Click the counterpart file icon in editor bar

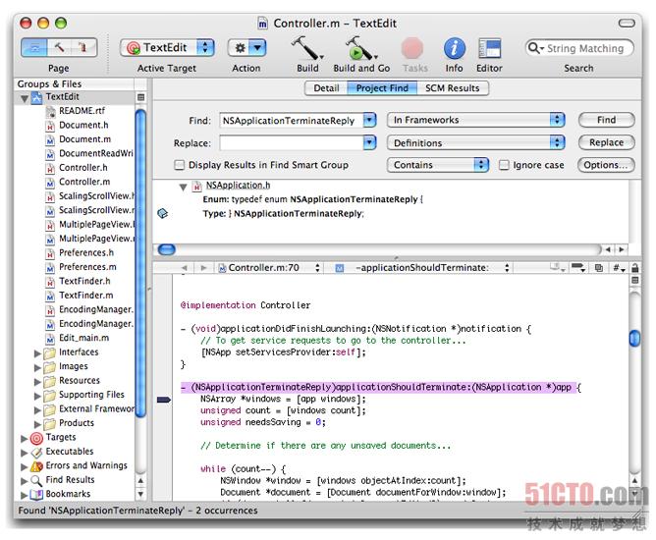point(599,268)
